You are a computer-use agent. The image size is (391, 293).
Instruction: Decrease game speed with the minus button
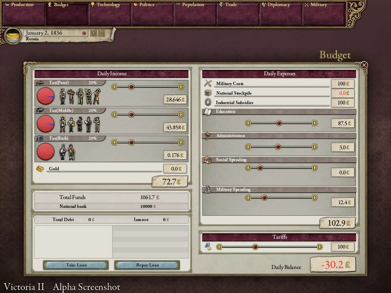101,33
